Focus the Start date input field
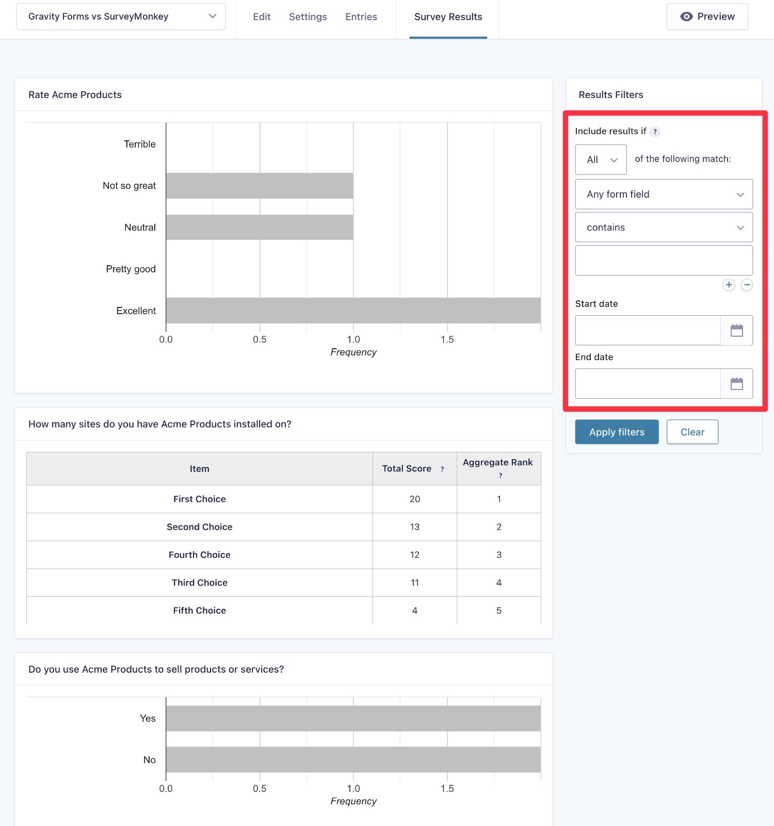 click(x=648, y=330)
